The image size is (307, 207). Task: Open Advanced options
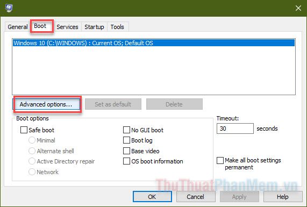[46, 104]
